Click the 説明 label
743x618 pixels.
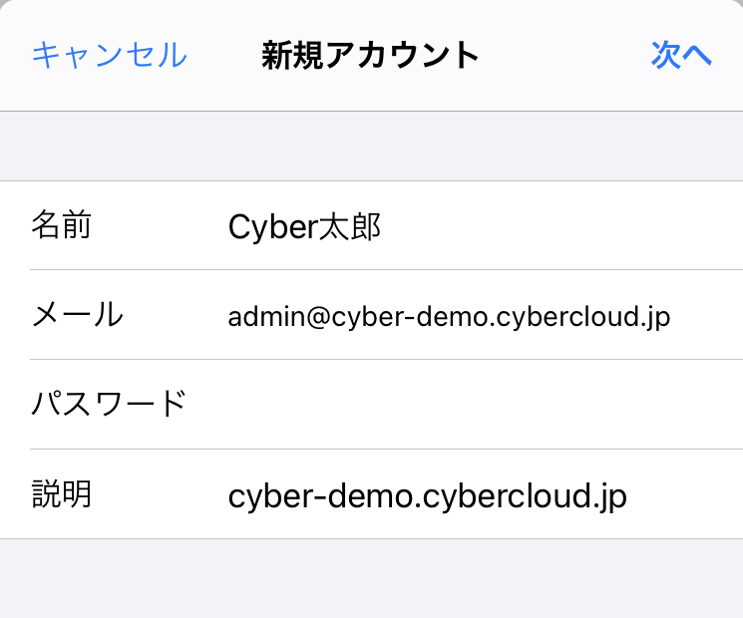(62, 494)
